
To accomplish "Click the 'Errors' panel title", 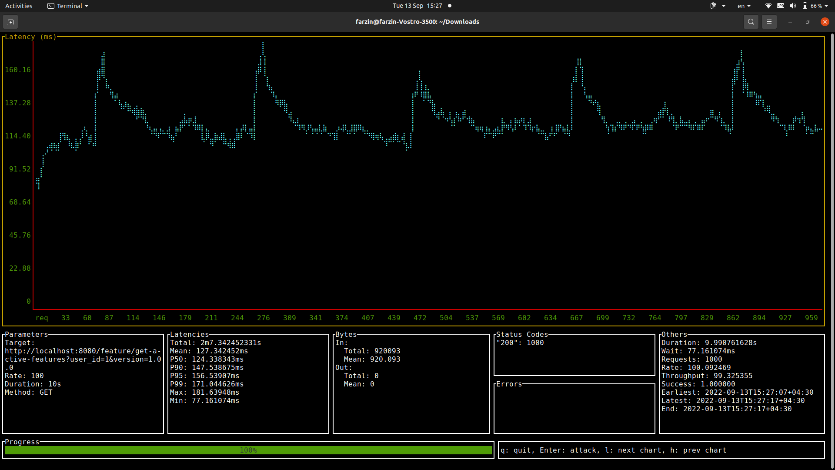I will pyautogui.click(x=509, y=384).
